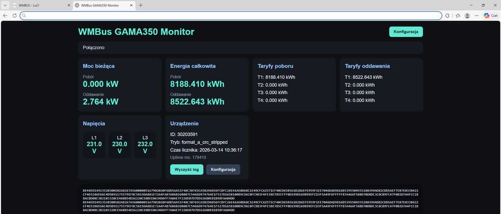Screen dimensions: 501x214
Task: Click the browser back arrow icon
Action: 5,15
